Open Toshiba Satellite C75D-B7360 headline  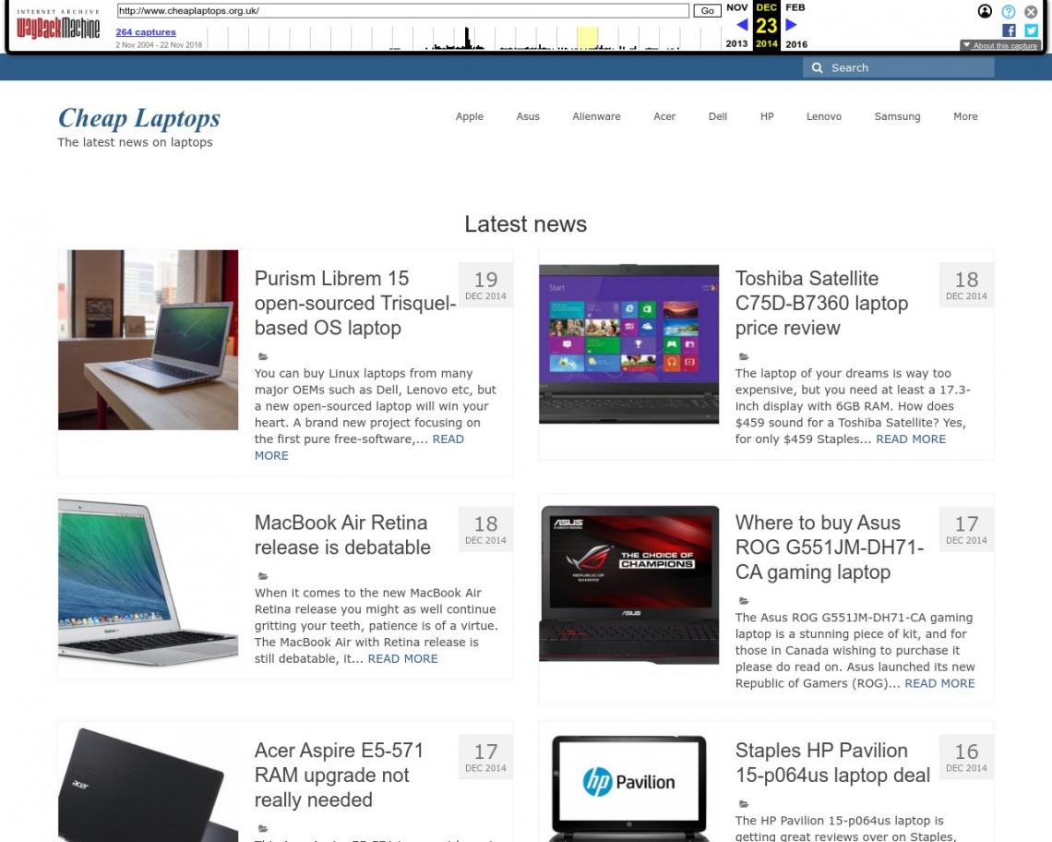click(x=821, y=303)
